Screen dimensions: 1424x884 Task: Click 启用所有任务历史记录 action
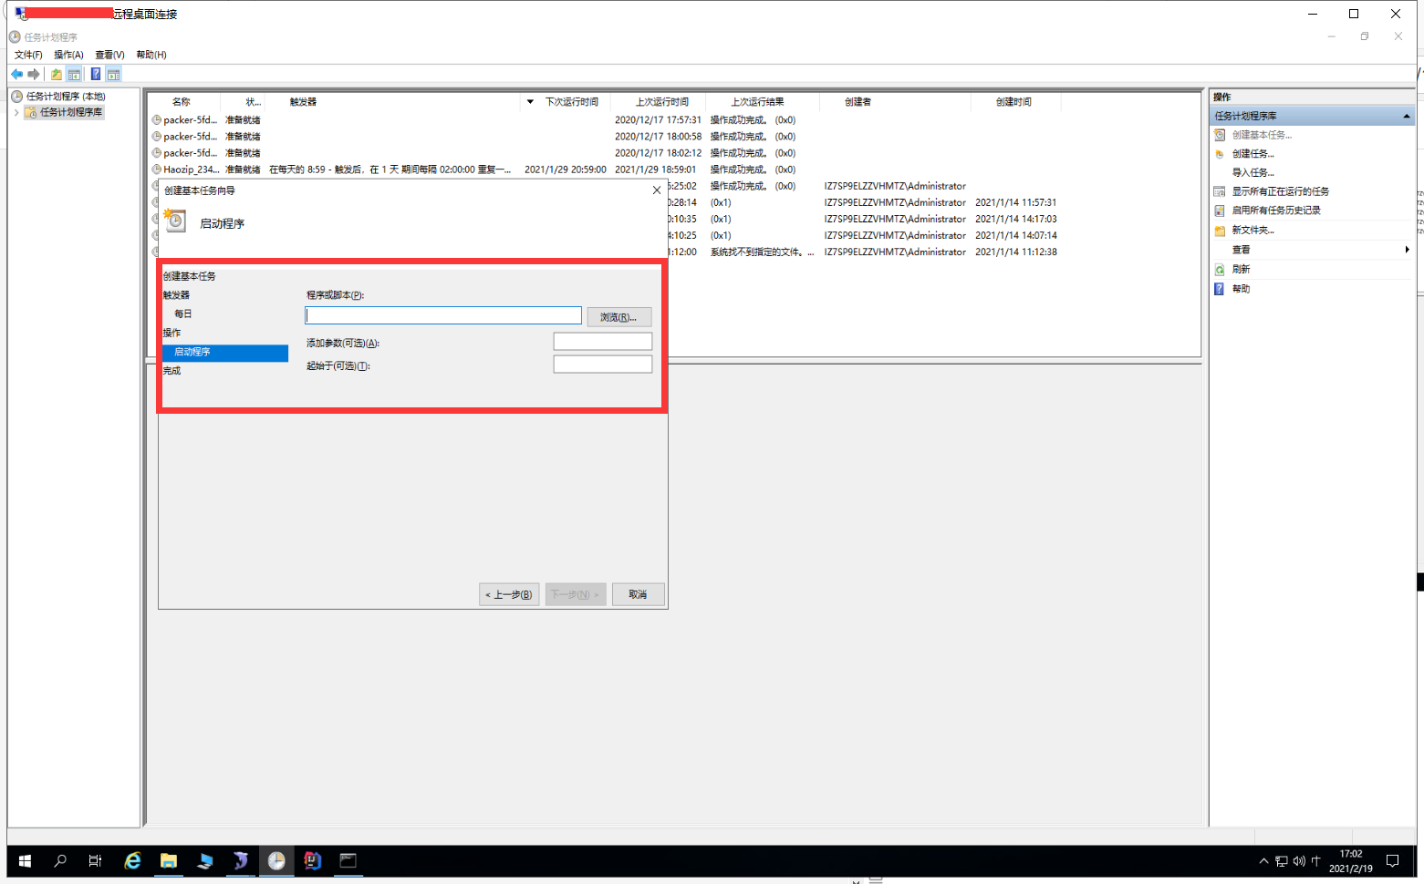pyautogui.click(x=1276, y=211)
